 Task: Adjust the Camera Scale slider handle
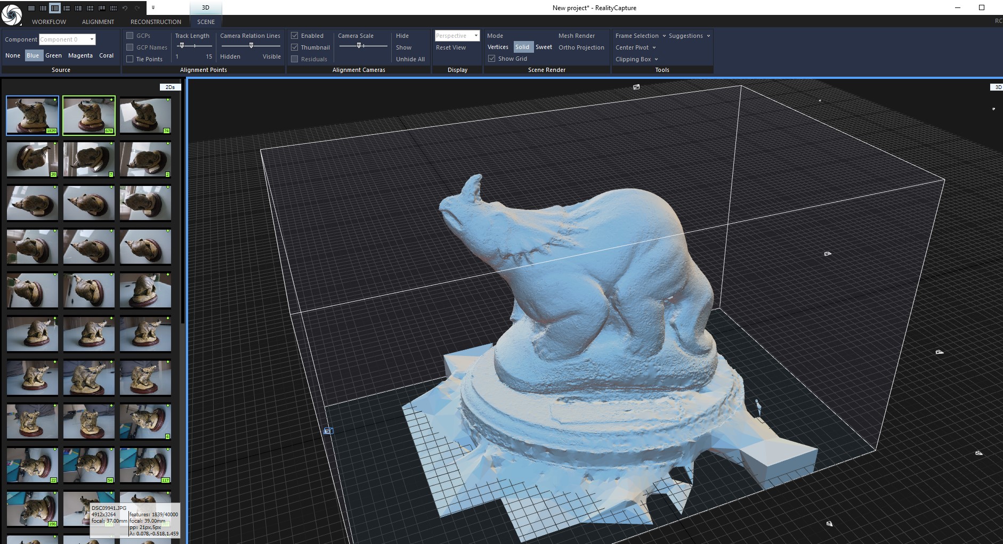click(x=359, y=46)
